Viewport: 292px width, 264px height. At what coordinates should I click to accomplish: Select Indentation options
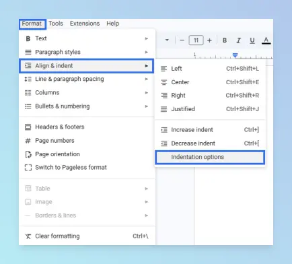(210, 157)
